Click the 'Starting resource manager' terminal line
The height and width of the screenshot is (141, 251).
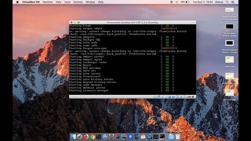(89, 90)
